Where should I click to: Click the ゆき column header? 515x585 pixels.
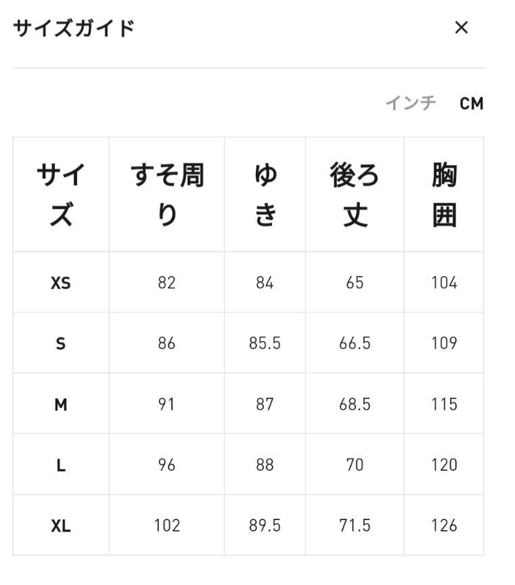point(265,194)
